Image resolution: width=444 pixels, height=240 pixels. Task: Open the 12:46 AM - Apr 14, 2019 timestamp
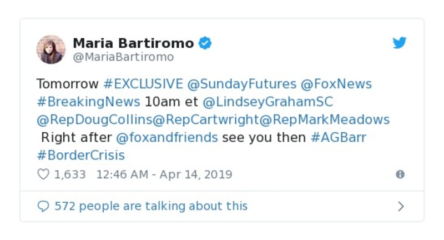pyautogui.click(x=164, y=174)
